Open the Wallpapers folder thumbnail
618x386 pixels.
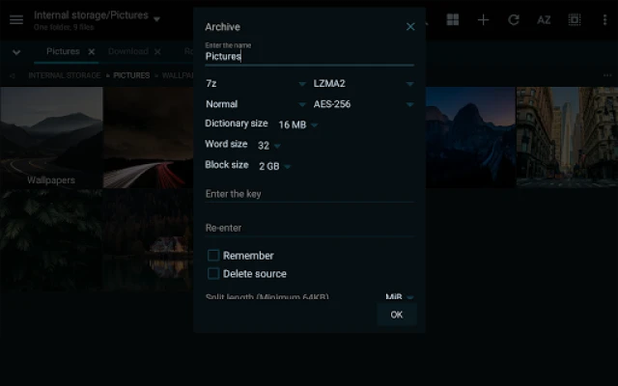tap(51, 137)
